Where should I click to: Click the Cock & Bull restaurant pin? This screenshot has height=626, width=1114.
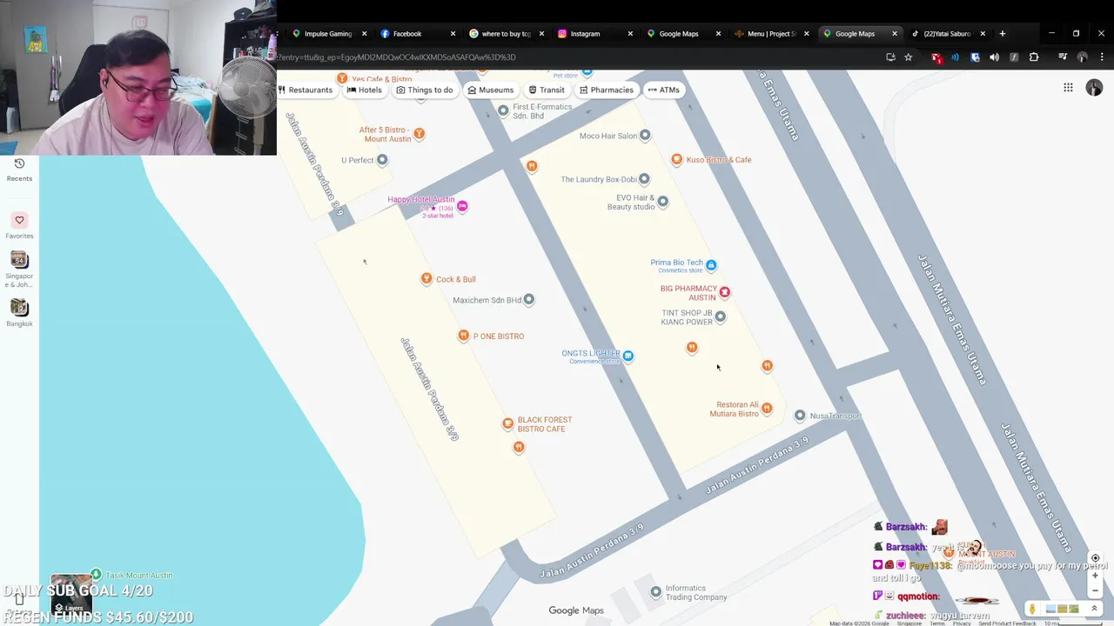pyautogui.click(x=426, y=278)
